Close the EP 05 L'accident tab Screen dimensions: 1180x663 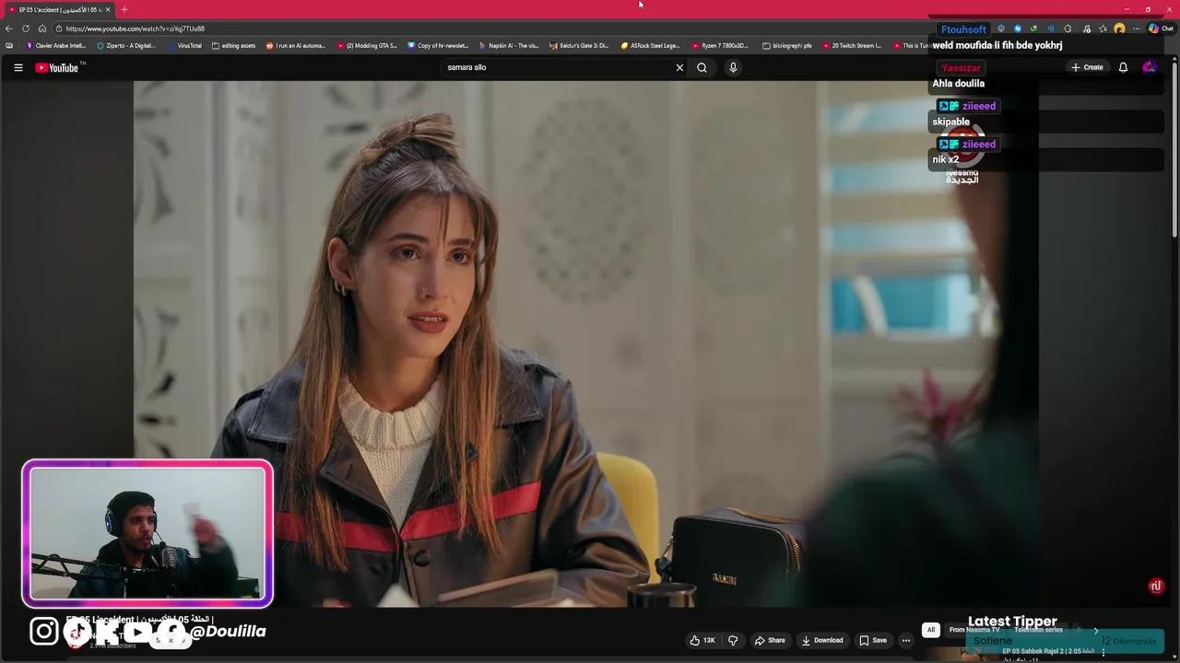(107, 9)
